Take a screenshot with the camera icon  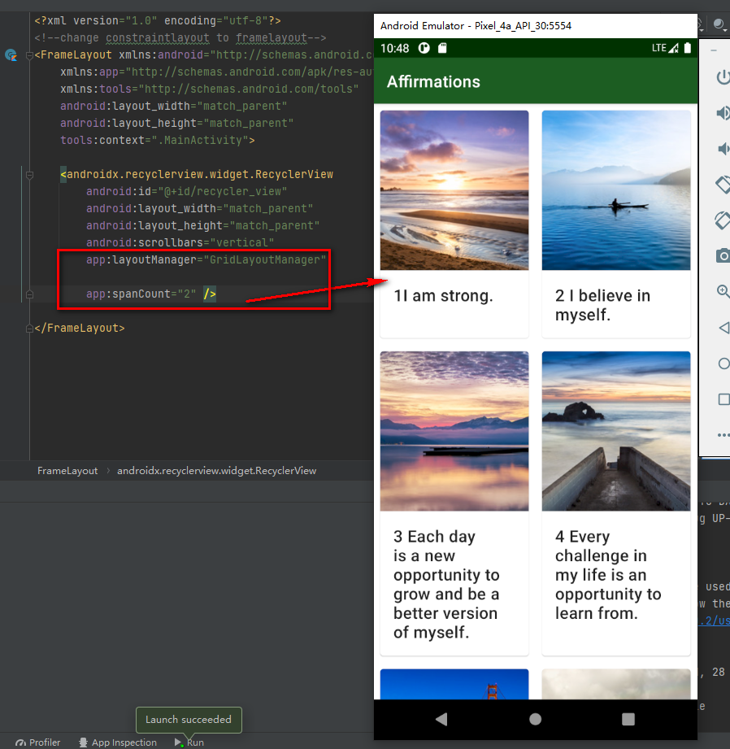[723, 256]
